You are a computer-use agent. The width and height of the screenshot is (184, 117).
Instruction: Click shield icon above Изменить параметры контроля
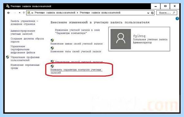(52, 66)
